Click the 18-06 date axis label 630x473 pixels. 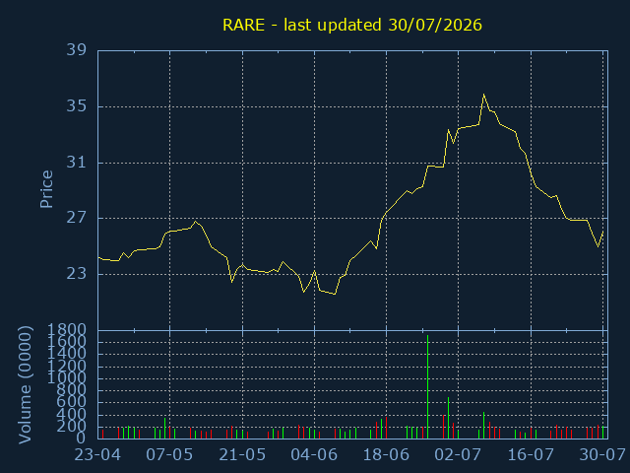[x=386, y=455]
